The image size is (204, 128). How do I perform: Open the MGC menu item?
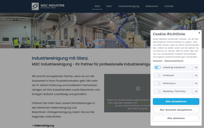[109, 6]
